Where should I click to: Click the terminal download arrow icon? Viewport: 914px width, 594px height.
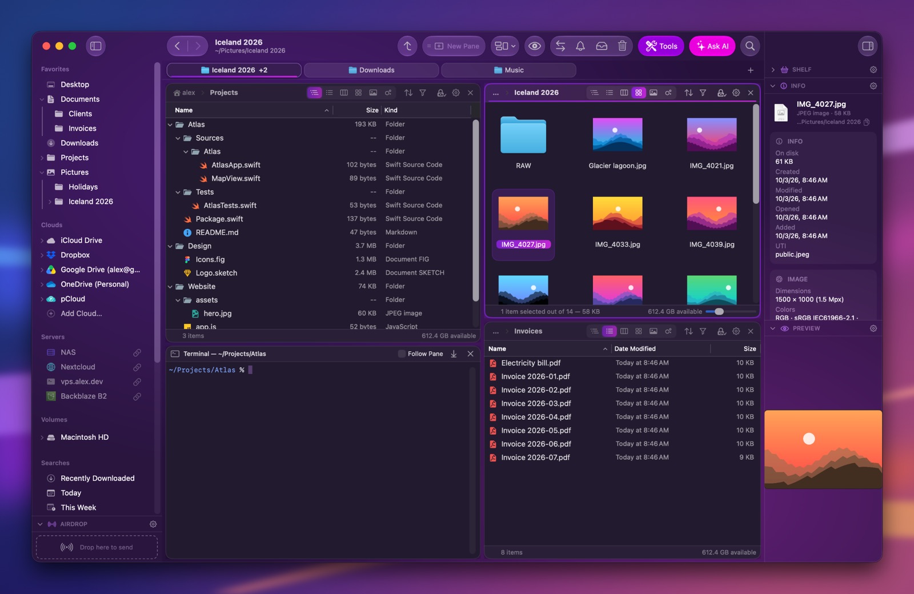(x=454, y=354)
